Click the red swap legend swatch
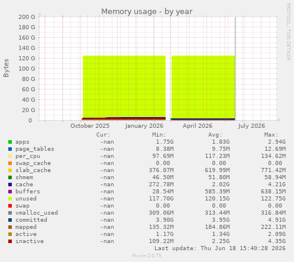The image size is (294, 262). coord(10,206)
